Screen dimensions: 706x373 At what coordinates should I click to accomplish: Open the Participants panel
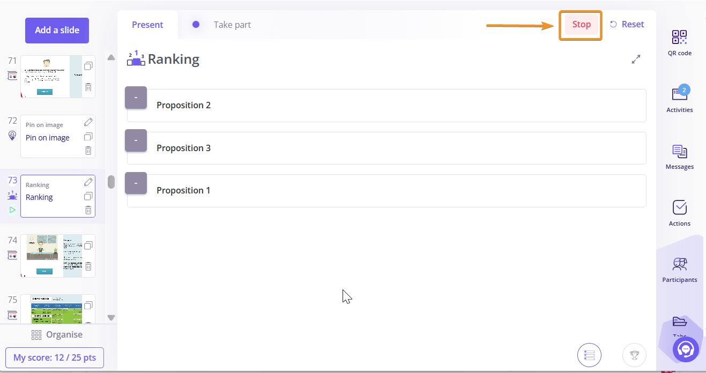tap(679, 270)
